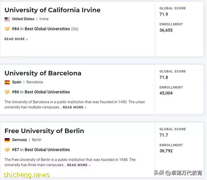Viewport: 207px width, 180px height.
Task: Click READ MORE after Barcelona description
Action: coord(74,107)
